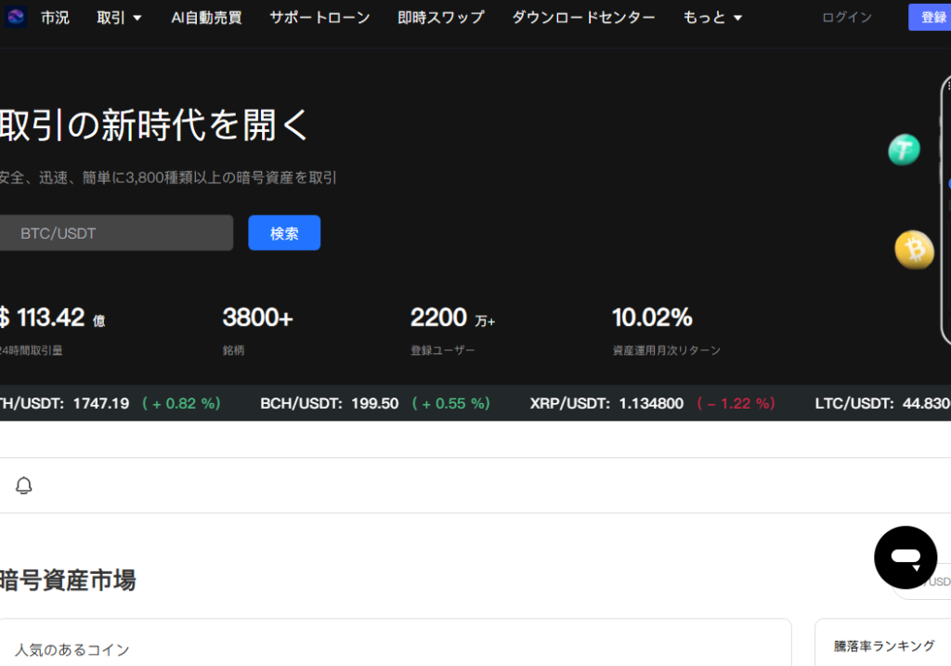Click the +0.55 % ticker change

450,403
